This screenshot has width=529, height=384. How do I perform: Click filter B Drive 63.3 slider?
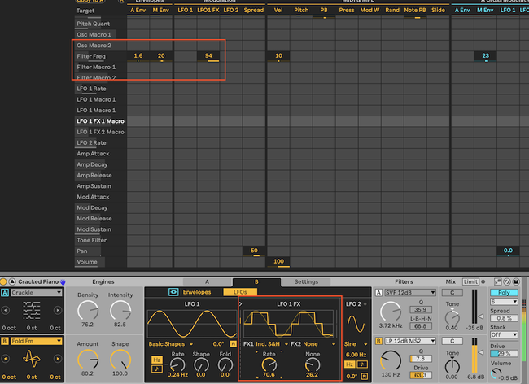point(421,375)
